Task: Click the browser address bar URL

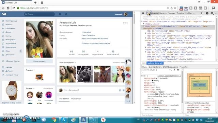Action: tap(34, 8)
